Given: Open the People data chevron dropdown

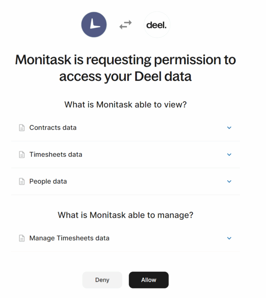Looking at the screenshot, I should 229,181.
